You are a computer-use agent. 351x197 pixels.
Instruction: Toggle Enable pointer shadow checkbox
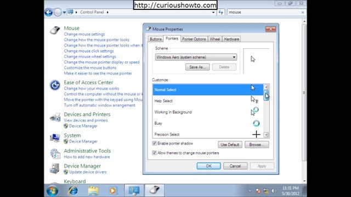point(154,143)
